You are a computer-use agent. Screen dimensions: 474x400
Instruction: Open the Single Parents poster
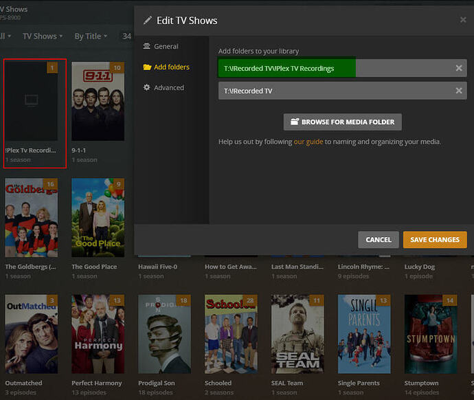pos(364,334)
